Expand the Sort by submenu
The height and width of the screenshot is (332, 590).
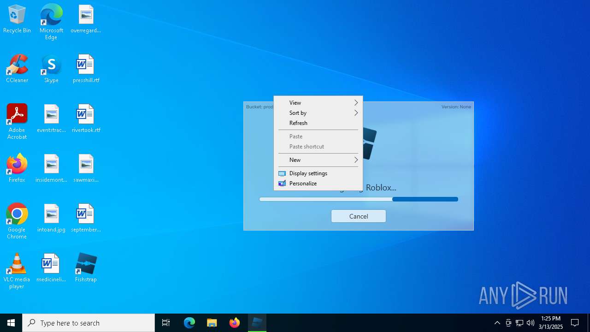tap(318, 113)
